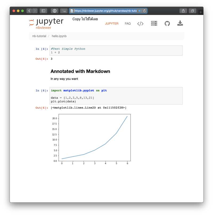Click inside the URL address field

pyautogui.click(x=105, y=11)
